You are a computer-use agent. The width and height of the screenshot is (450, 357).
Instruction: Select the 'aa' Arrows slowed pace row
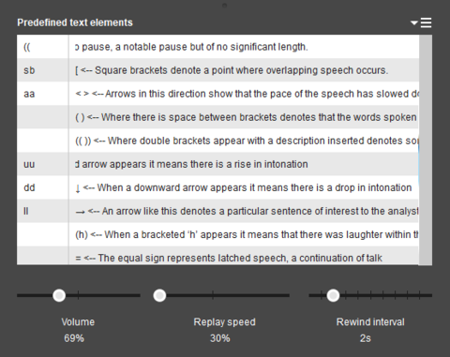point(217,94)
